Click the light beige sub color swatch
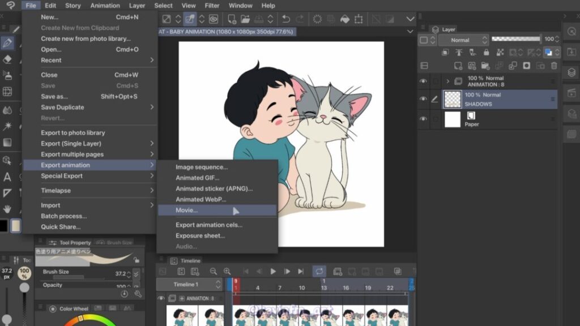Viewport: 580px width, 326px height. [16, 226]
